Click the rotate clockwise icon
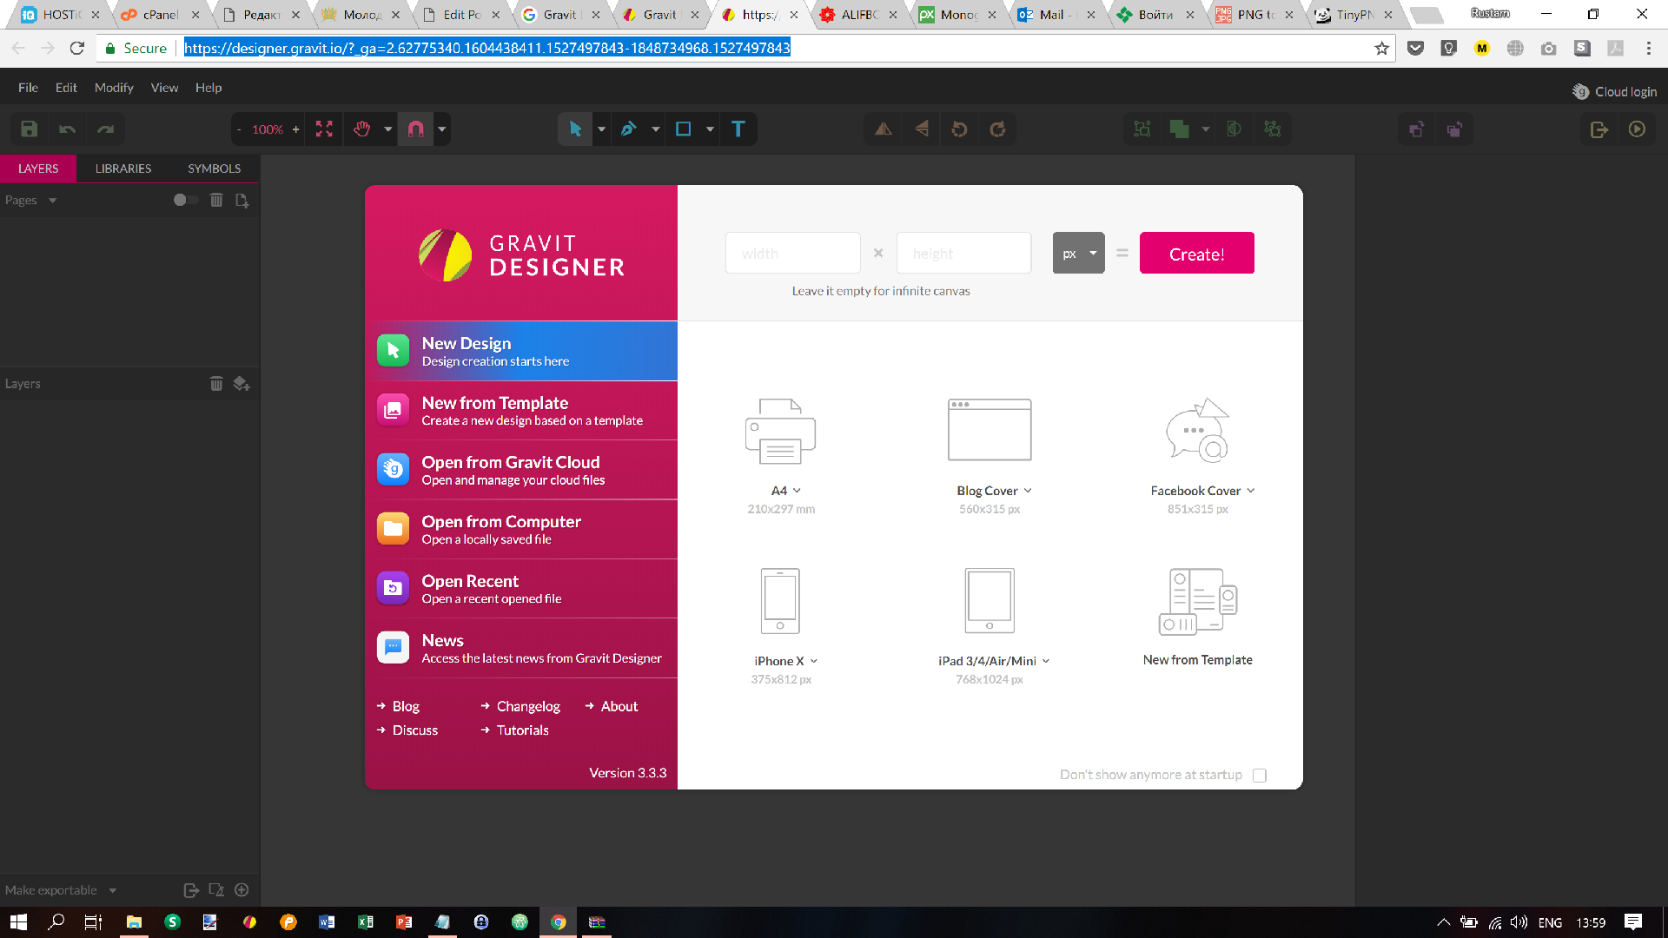The image size is (1668, 938). [998, 129]
